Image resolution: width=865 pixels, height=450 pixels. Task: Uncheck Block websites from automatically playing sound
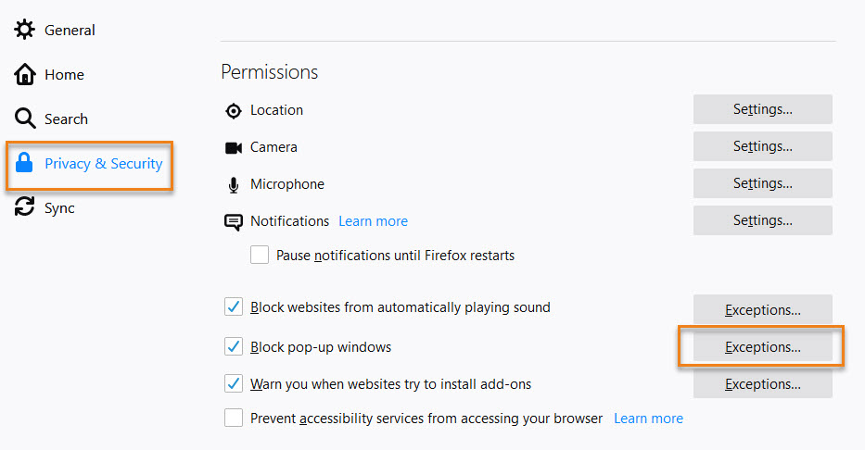[234, 306]
